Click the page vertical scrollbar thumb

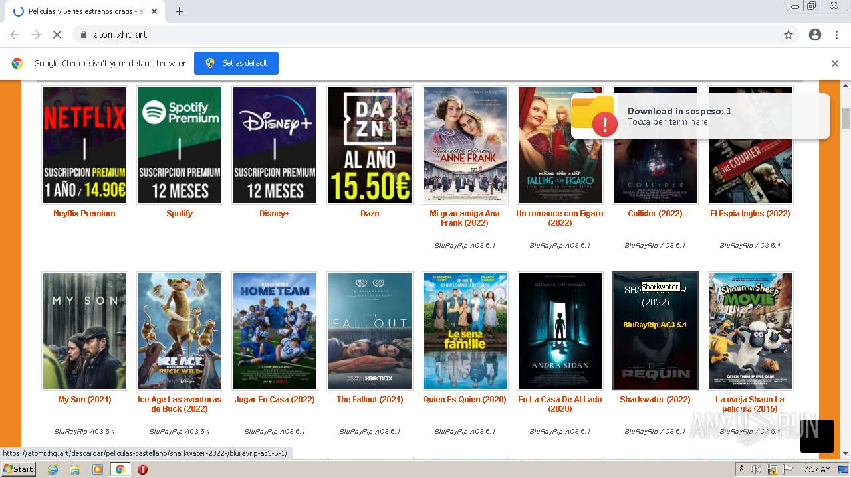846,118
